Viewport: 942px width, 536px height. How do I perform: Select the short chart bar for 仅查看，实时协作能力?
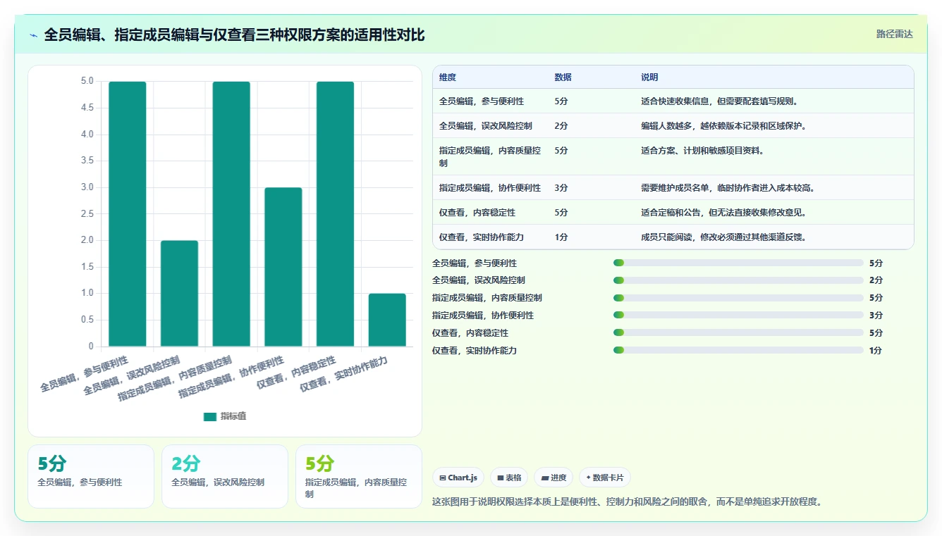387,320
